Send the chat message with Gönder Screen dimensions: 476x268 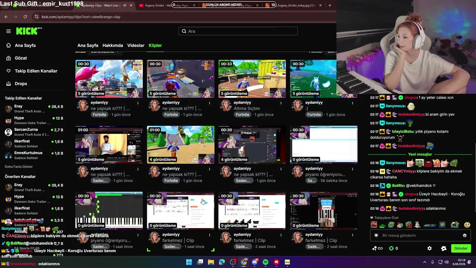[461, 248]
